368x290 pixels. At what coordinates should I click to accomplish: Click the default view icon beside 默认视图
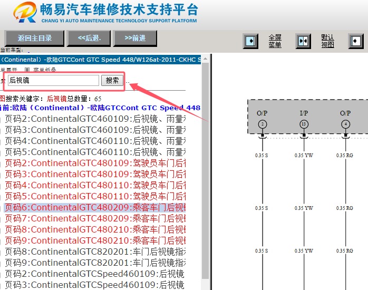click(303, 41)
